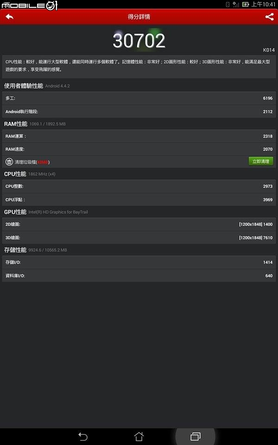Tap the back arrow in red header
The width and height of the screenshot is (278, 445).
[x=9, y=17]
